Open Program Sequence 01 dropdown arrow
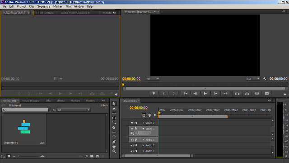The image size is (289, 163). 155,12
